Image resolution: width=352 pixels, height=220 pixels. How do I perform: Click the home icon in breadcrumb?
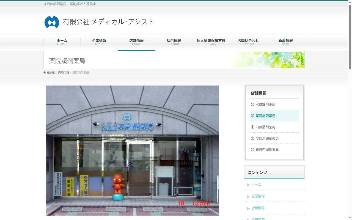pyautogui.click(x=45, y=73)
